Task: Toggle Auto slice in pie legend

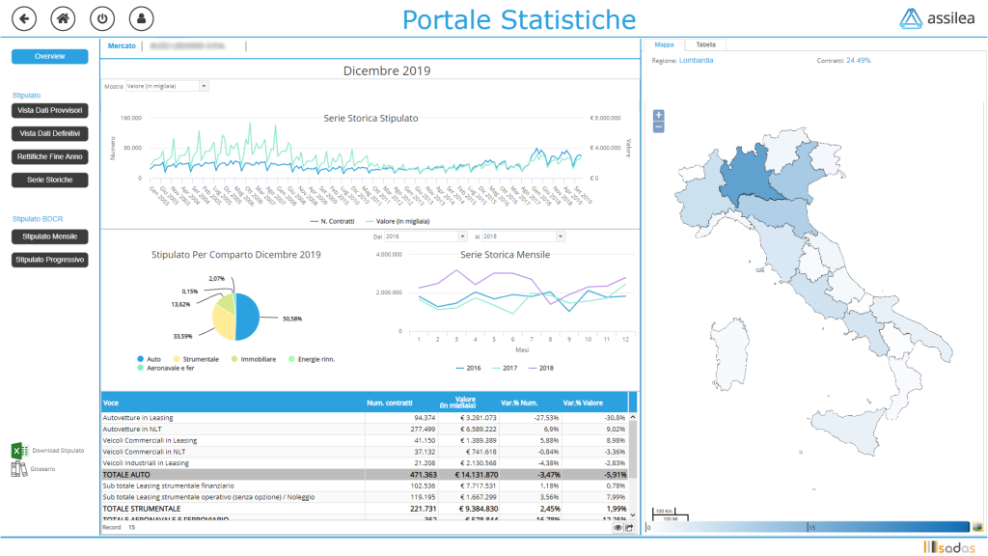Action: click(149, 359)
